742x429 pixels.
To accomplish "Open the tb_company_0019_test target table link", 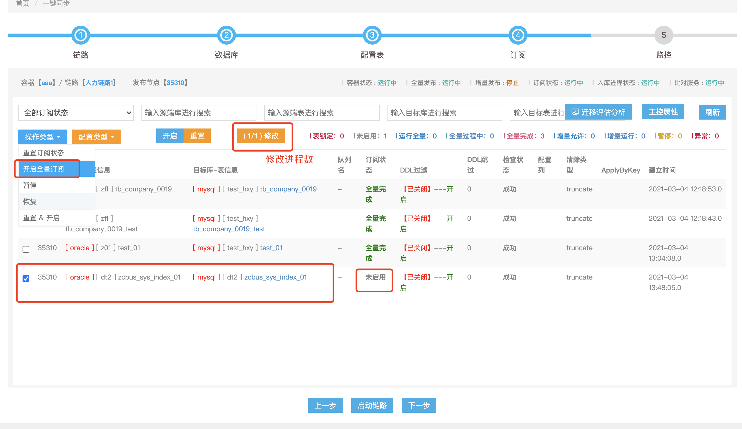I will pos(229,229).
